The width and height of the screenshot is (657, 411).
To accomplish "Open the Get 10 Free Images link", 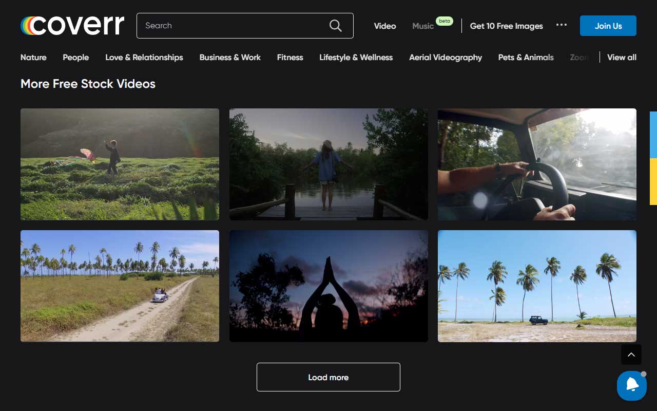I will coord(506,26).
